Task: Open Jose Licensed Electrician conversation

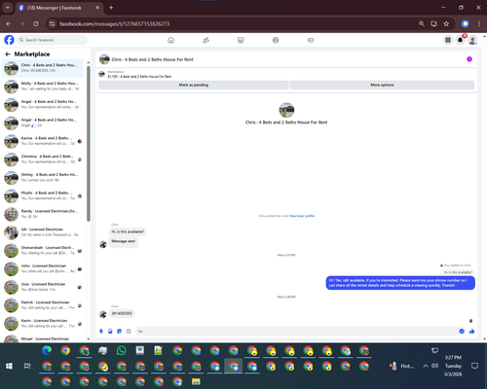Action: click(43, 287)
